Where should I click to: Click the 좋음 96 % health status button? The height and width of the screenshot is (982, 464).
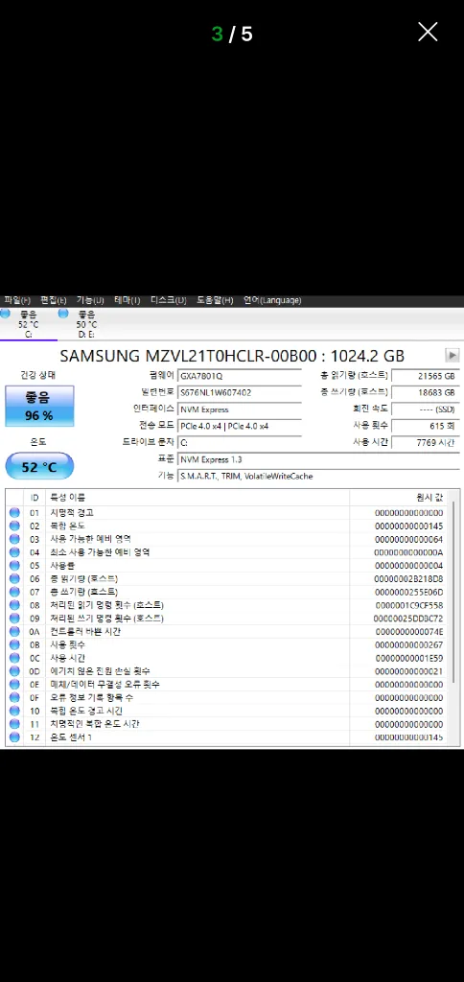click(x=39, y=406)
